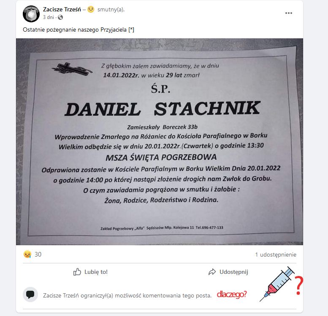
Task: Click the 'Lubię to!' button
Action: (90, 272)
